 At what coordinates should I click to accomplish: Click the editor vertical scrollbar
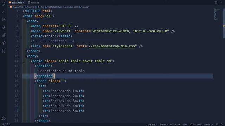tap(224, 23)
